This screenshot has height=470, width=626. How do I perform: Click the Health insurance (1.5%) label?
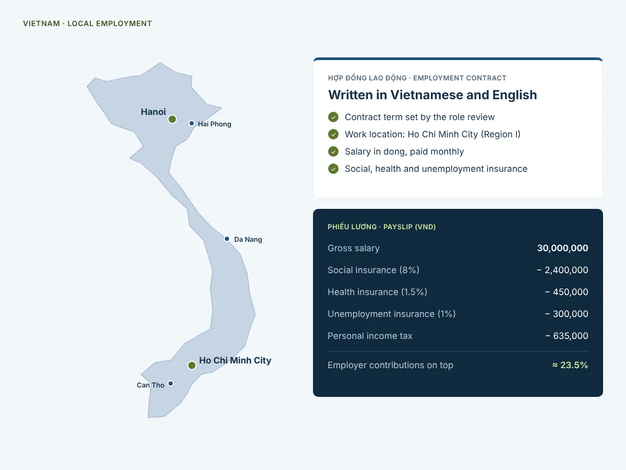pos(377,292)
